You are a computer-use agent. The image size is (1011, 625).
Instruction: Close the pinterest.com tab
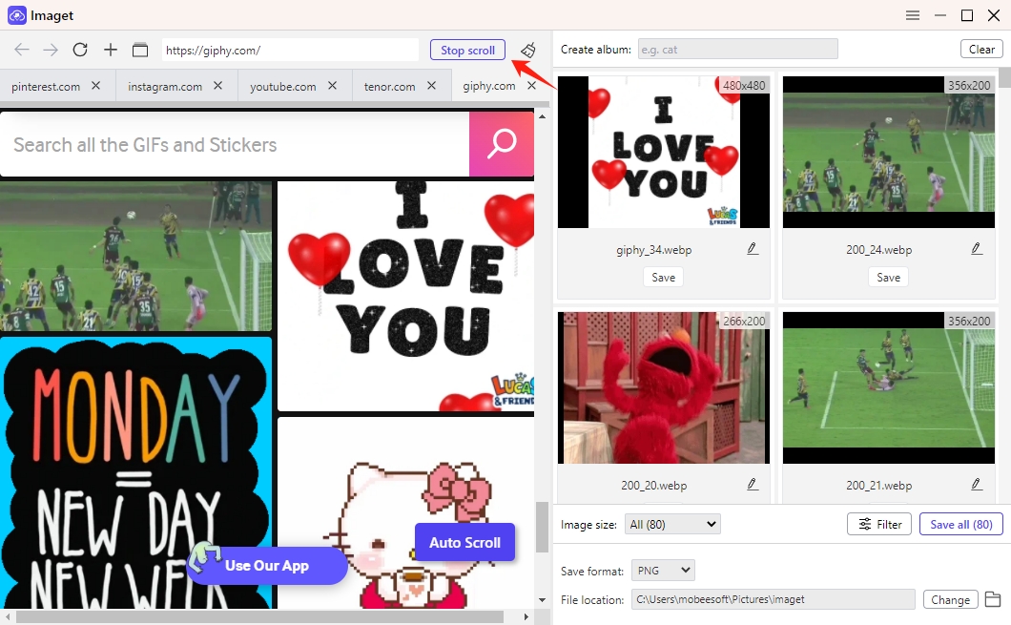(96, 85)
